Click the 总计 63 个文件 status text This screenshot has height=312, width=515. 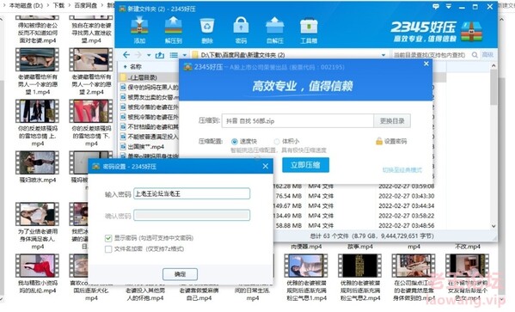coord(371,236)
